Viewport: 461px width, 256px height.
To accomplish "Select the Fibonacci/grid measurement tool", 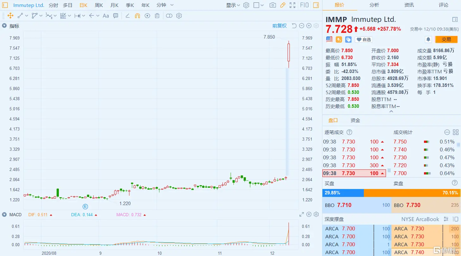I will click(63, 15).
